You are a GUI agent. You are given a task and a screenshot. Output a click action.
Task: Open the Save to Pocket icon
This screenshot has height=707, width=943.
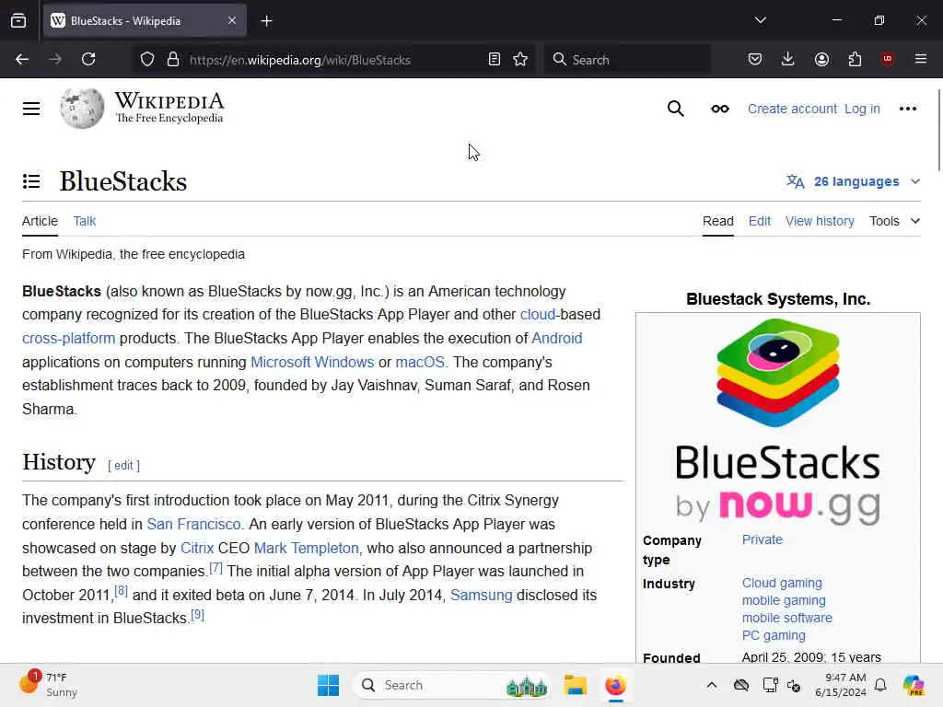[755, 59]
